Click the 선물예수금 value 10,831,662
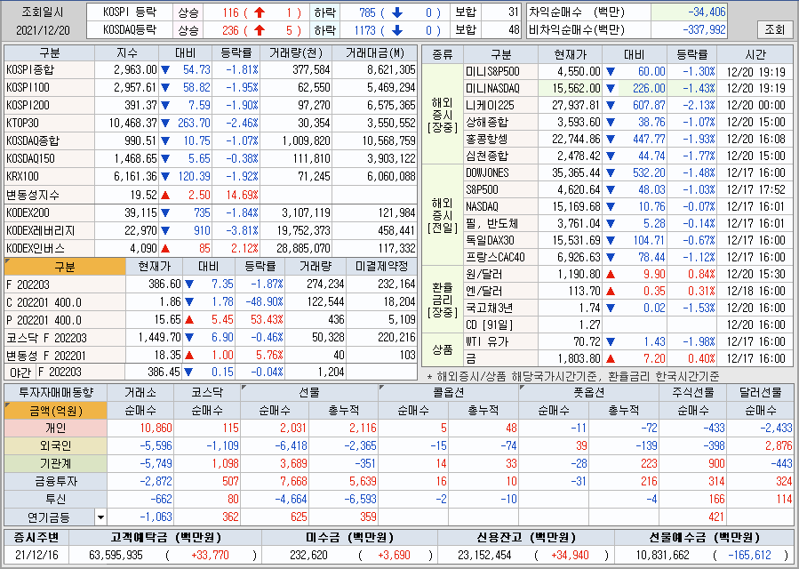 pos(662,556)
